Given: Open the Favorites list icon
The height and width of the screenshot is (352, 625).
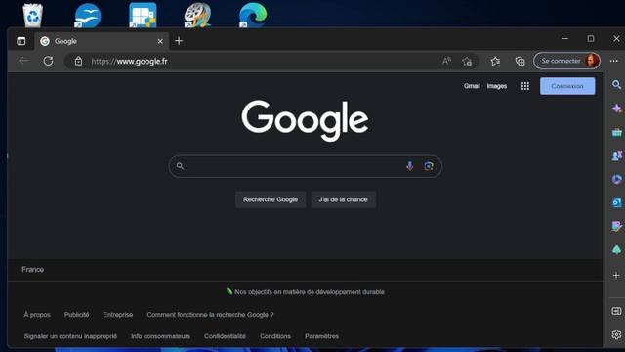Looking at the screenshot, I should [x=495, y=61].
